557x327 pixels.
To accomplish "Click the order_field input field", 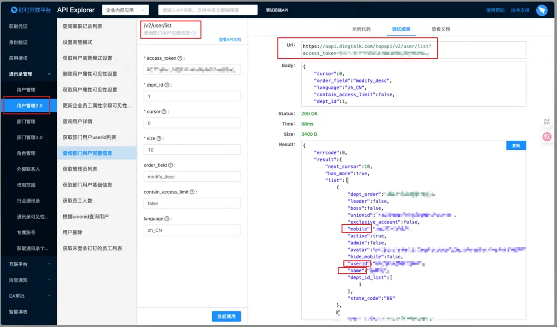I will 192,177.
